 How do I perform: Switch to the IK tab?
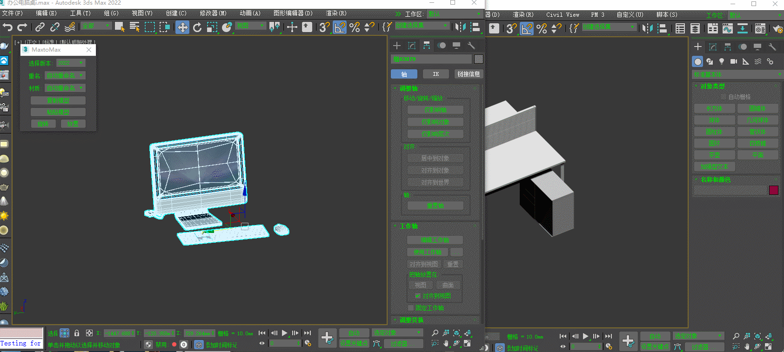pyautogui.click(x=436, y=74)
